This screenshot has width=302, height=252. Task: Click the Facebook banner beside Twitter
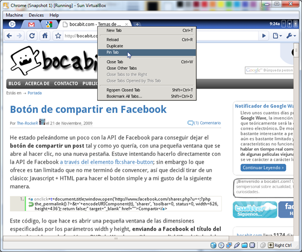pos(286,210)
